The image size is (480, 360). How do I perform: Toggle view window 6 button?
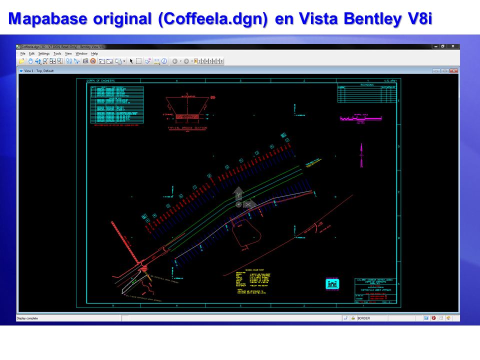coord(214,61)
